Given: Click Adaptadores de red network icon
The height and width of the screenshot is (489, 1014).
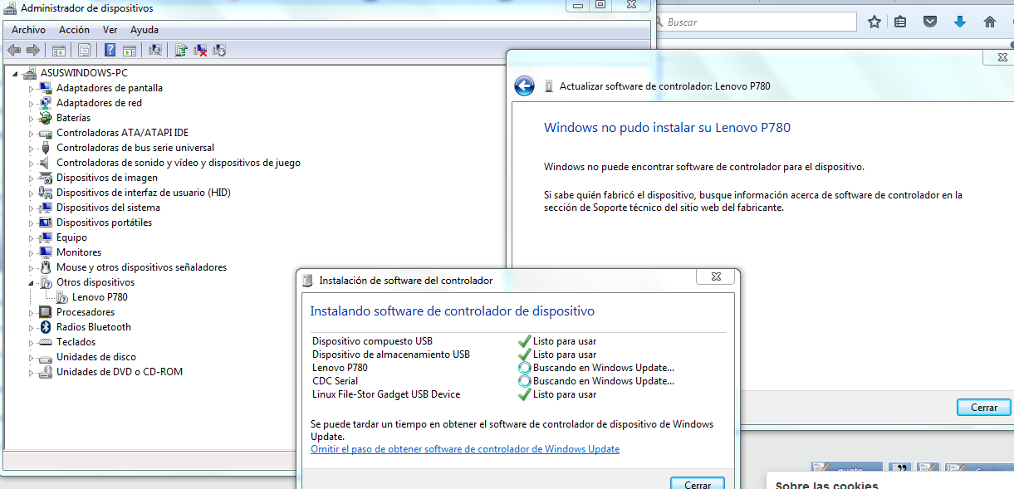Looking at the screenshot, I should coord(47,103).
